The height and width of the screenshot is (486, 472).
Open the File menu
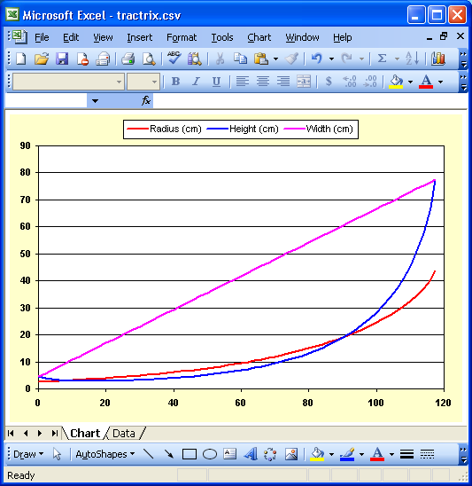42,37
